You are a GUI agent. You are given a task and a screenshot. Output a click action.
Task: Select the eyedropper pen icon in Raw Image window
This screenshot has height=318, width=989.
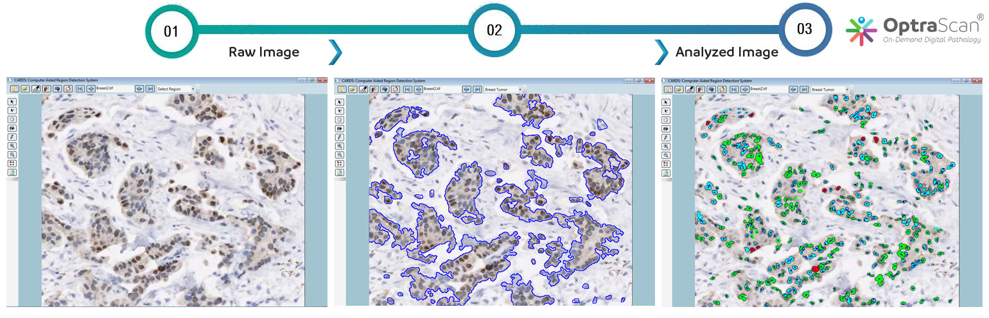point(36,89)
